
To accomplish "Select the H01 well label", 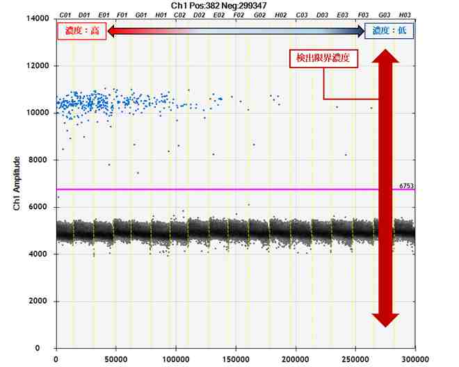I will tap(161, 15).
